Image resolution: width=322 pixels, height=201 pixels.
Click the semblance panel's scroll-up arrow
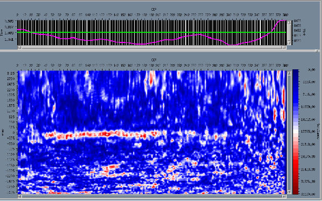pyautogui.click(x=289, y=73)
